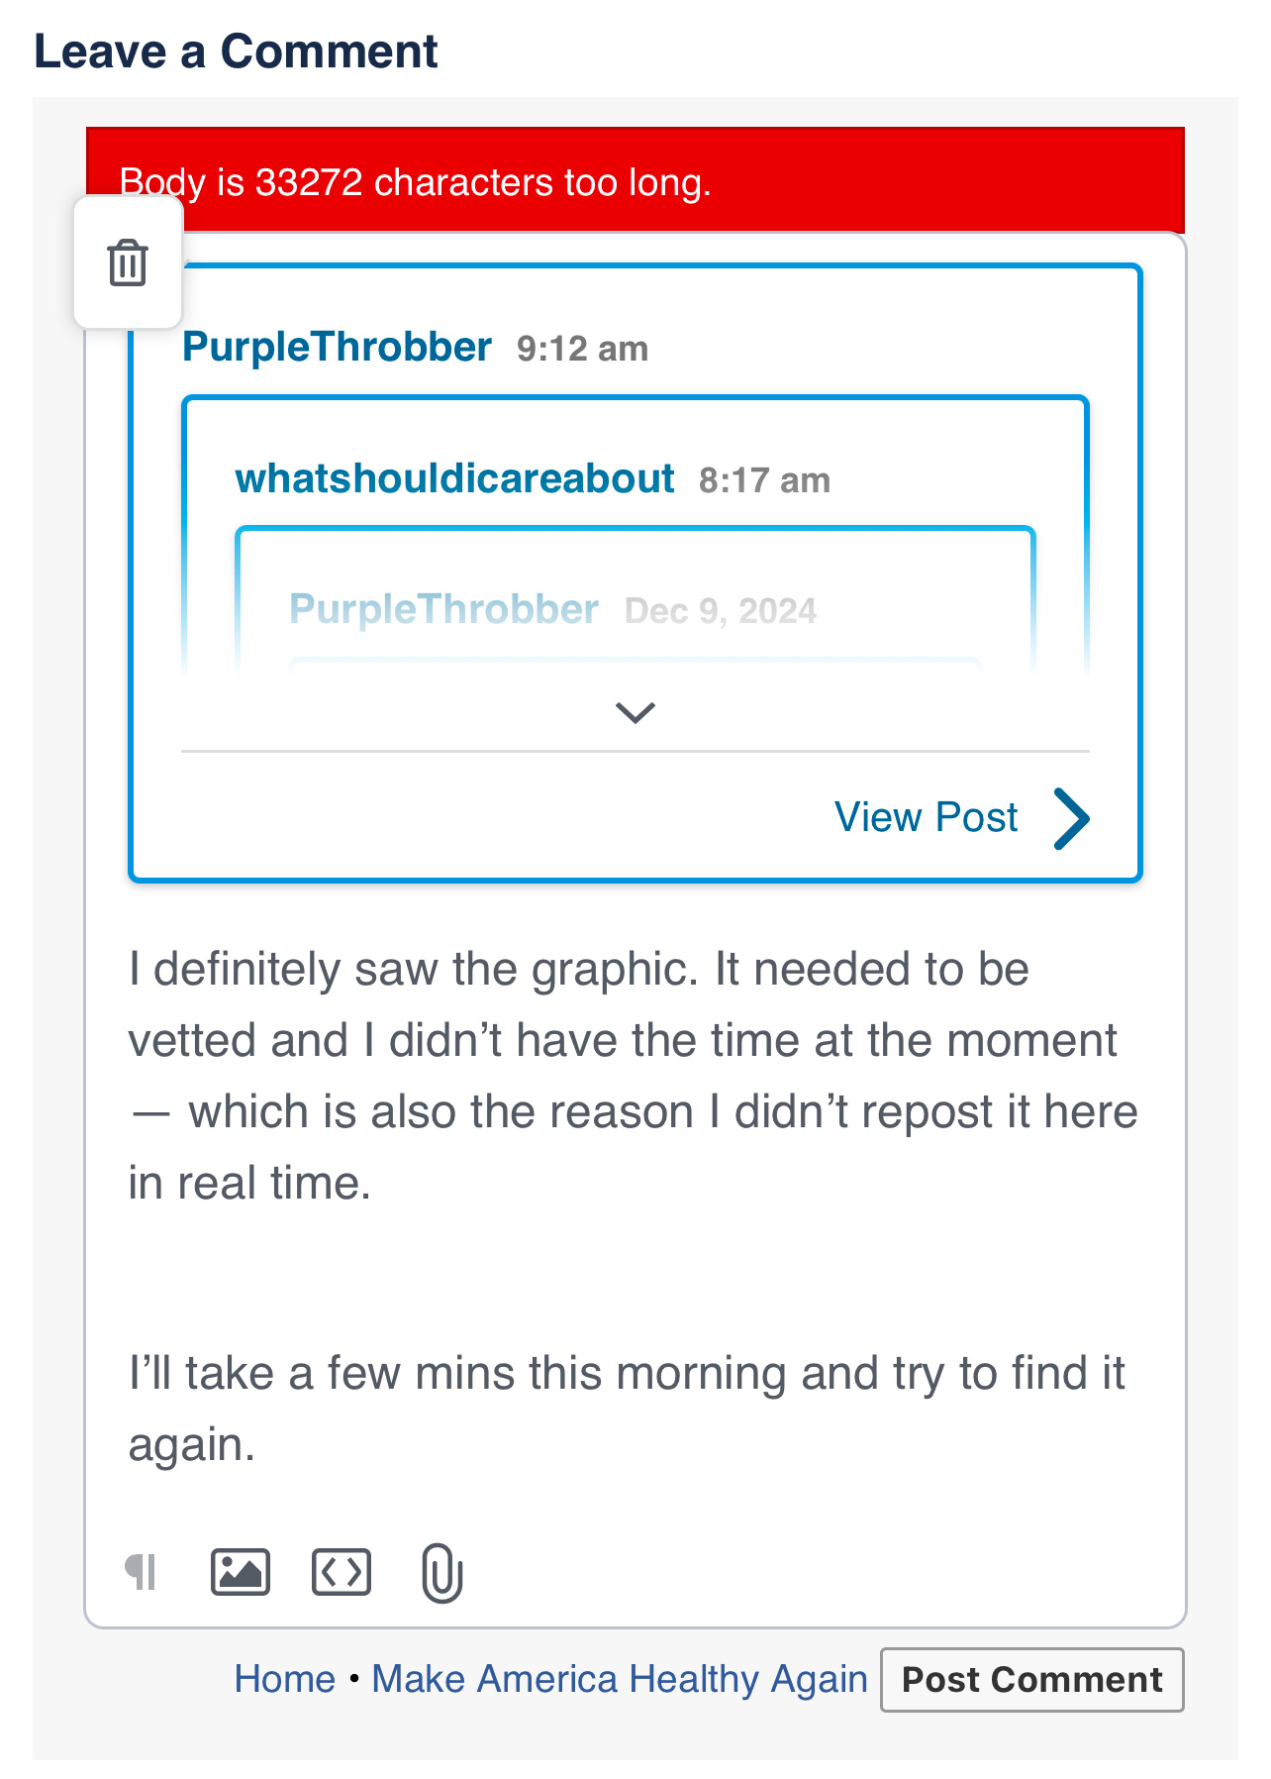
Task: Insert an image using picture icon
Action: click(241, 1572)
